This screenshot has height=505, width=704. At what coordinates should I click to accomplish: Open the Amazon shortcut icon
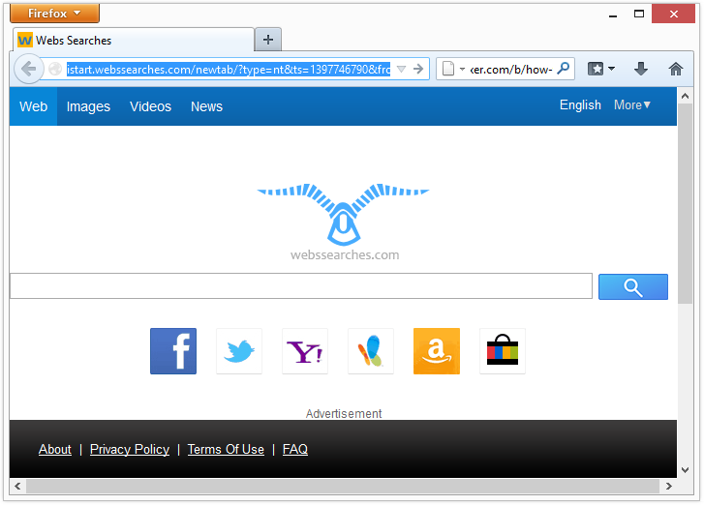[437, 351]
